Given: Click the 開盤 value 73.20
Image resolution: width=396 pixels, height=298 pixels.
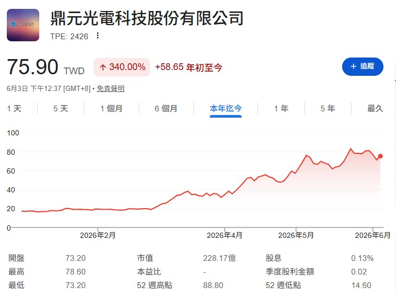Looking at the screenshot, I should 75,258.
